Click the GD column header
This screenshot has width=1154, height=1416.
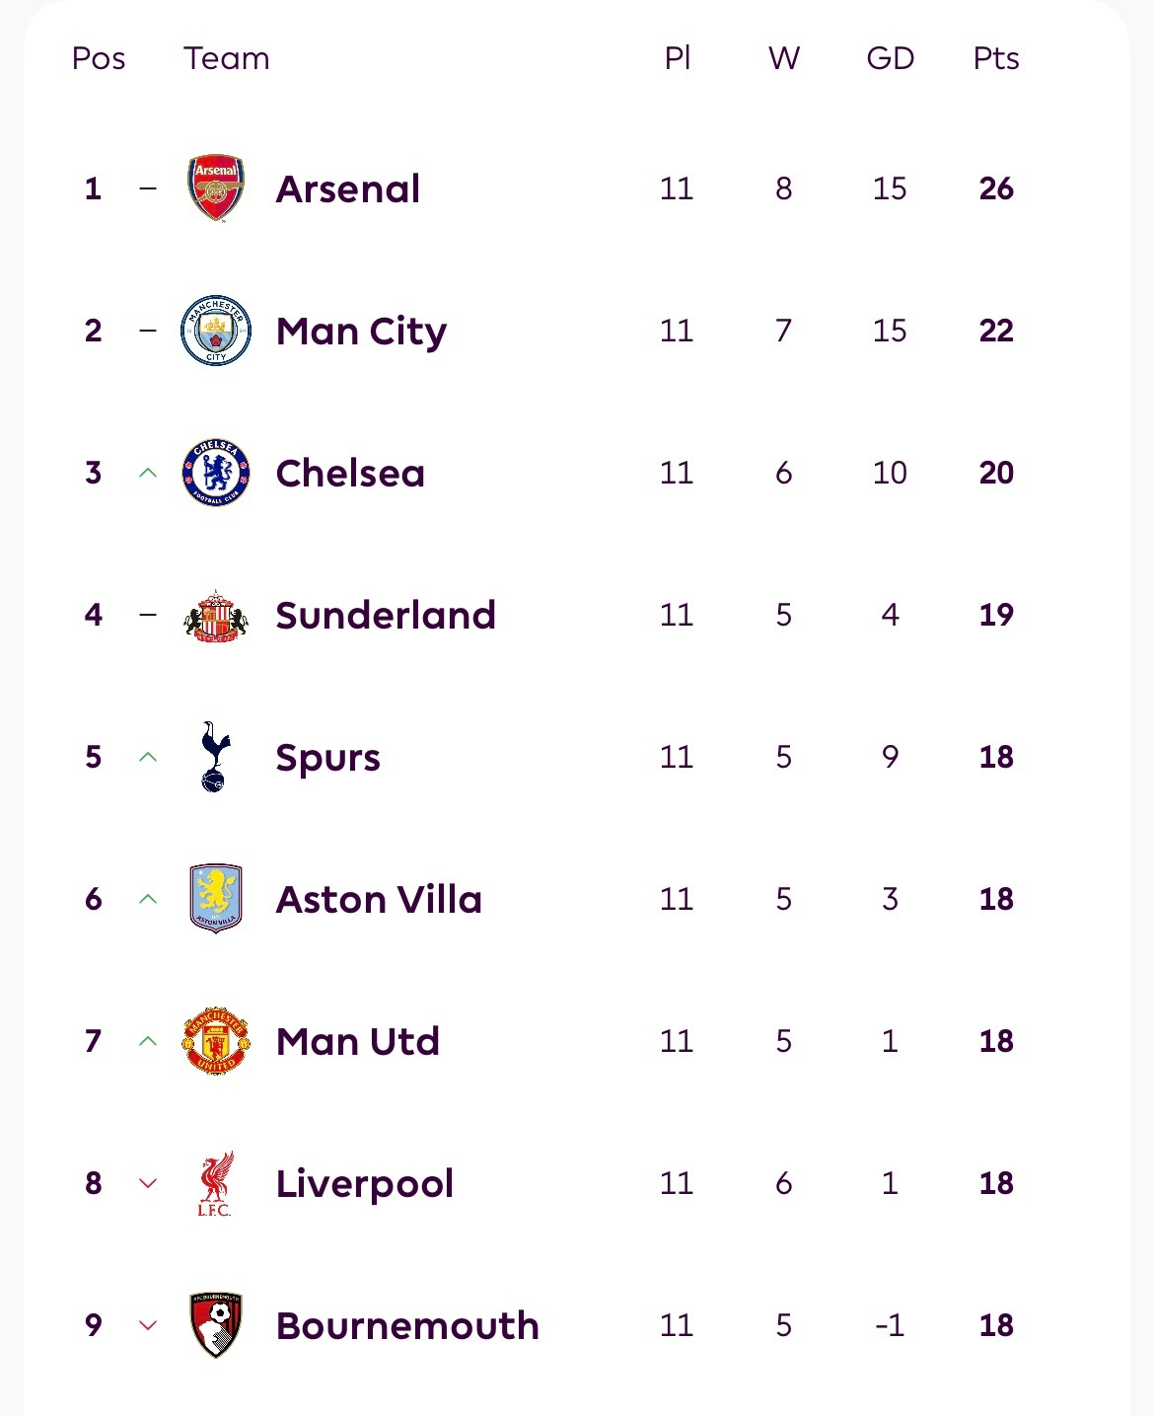pyautogui.click(x=890, y=58)
